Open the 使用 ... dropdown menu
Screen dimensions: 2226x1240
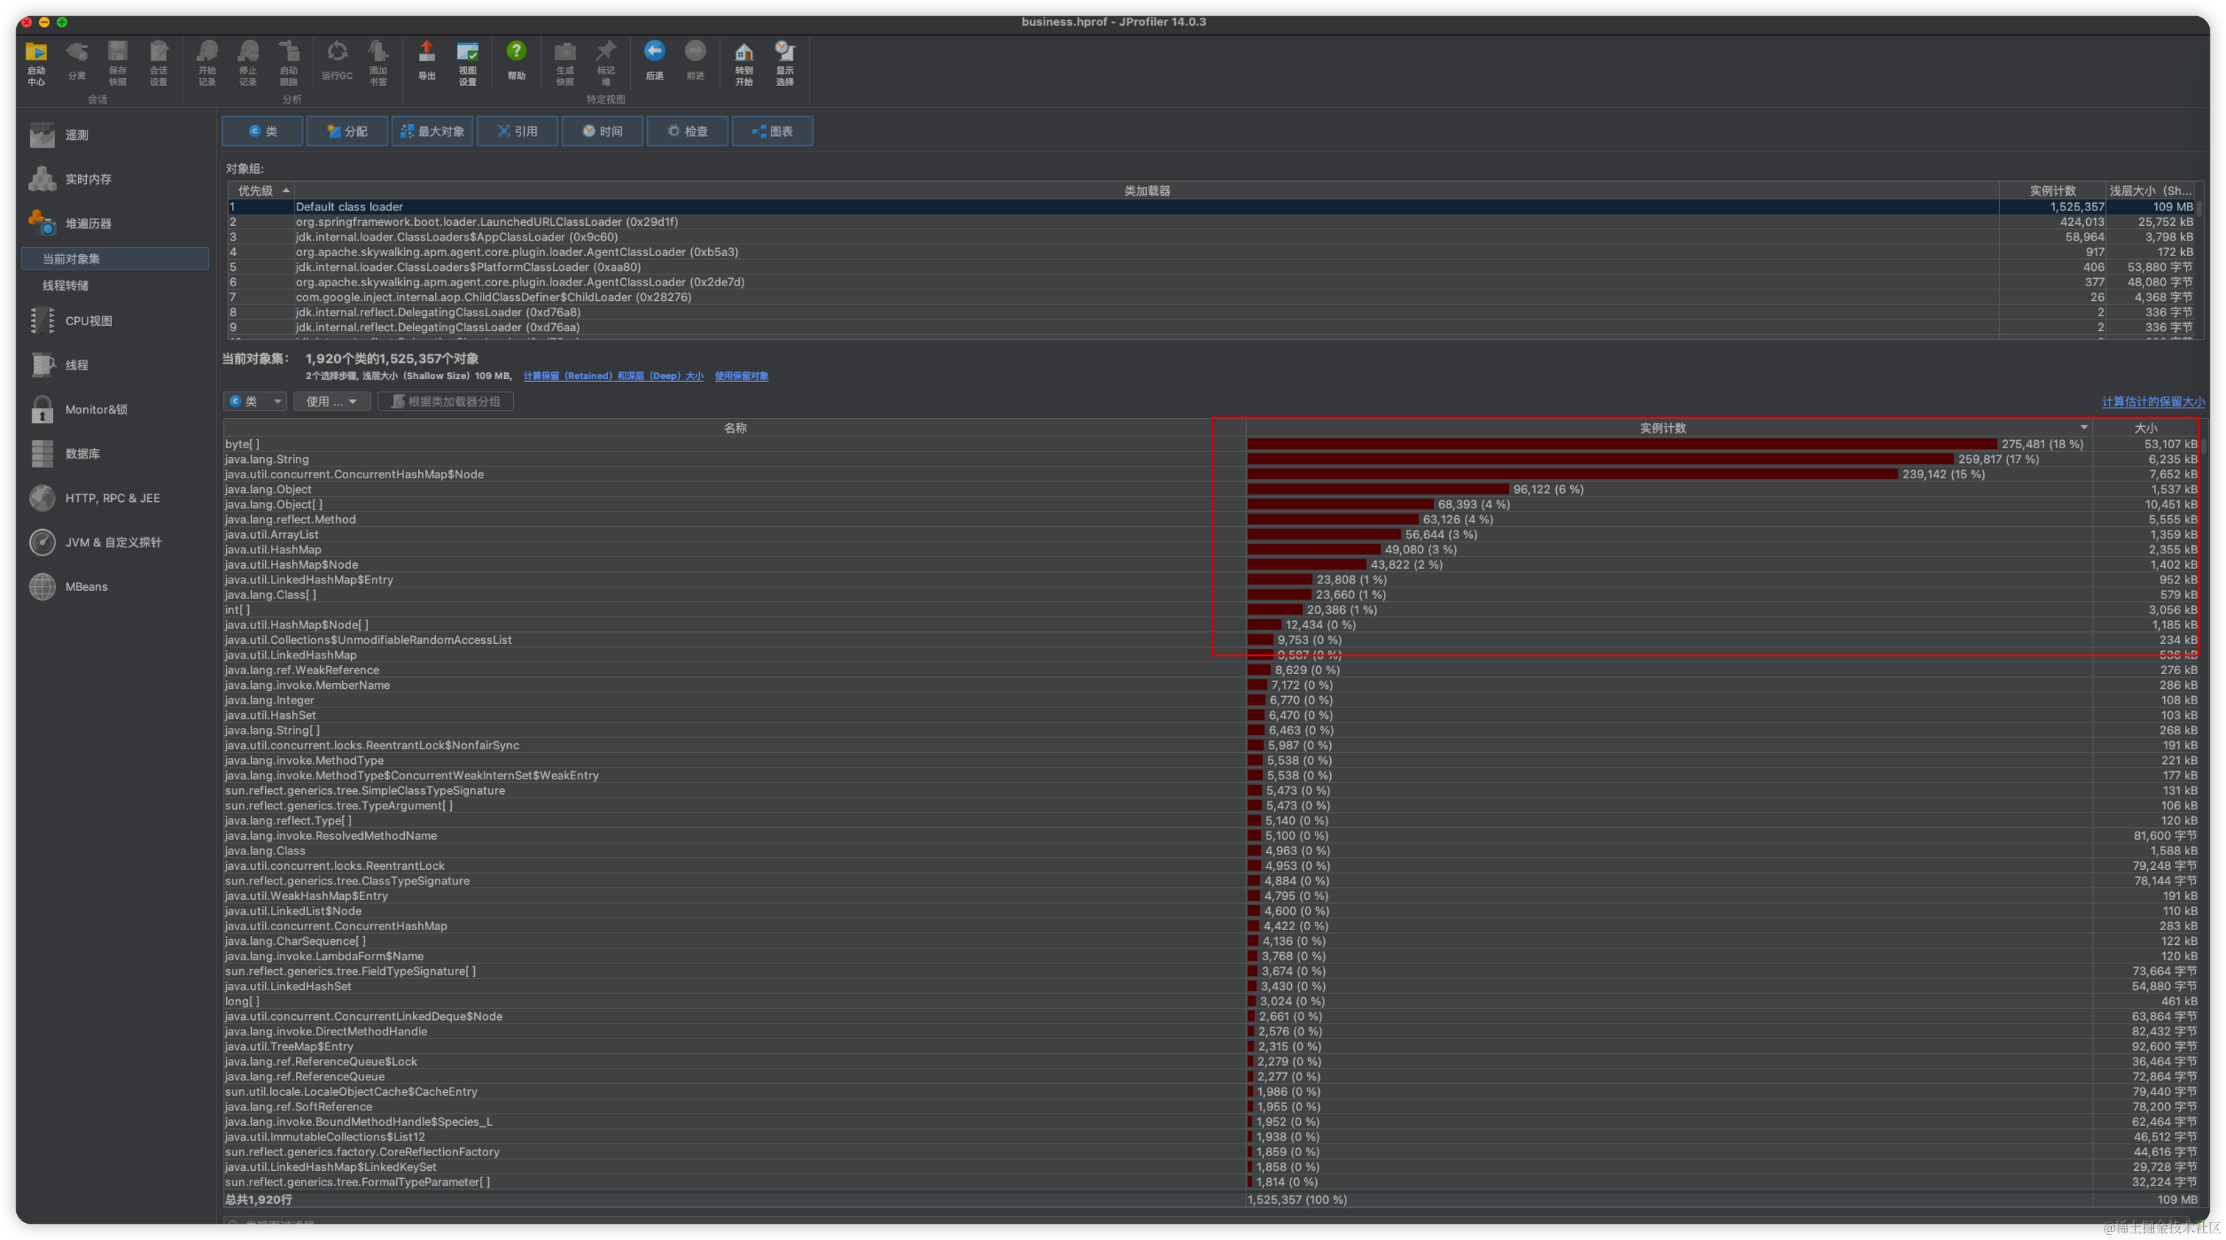(332, 401)
